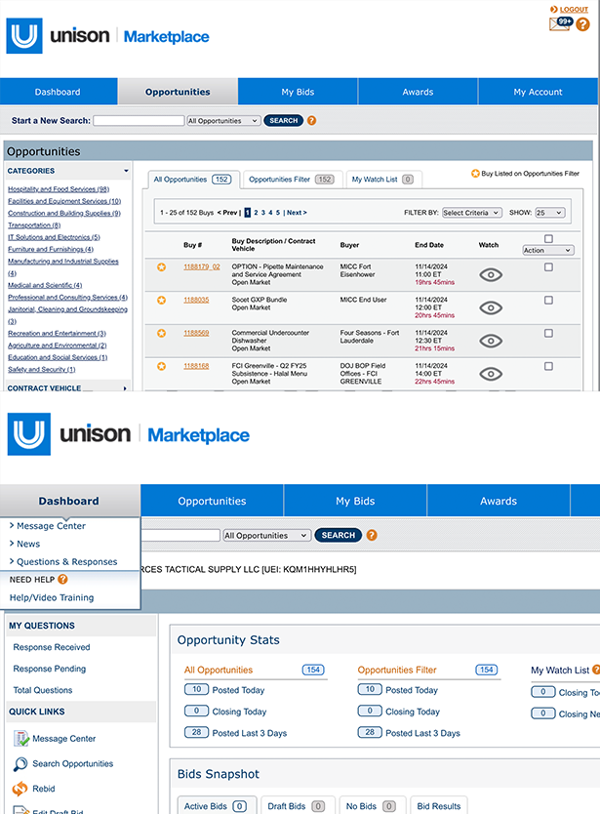The image size is (600, 814).
Task: Expand News in Dashboard menu
Action: point(28,544)
